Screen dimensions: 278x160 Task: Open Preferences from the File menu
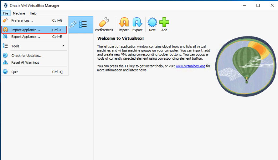(x=22, y=21)
